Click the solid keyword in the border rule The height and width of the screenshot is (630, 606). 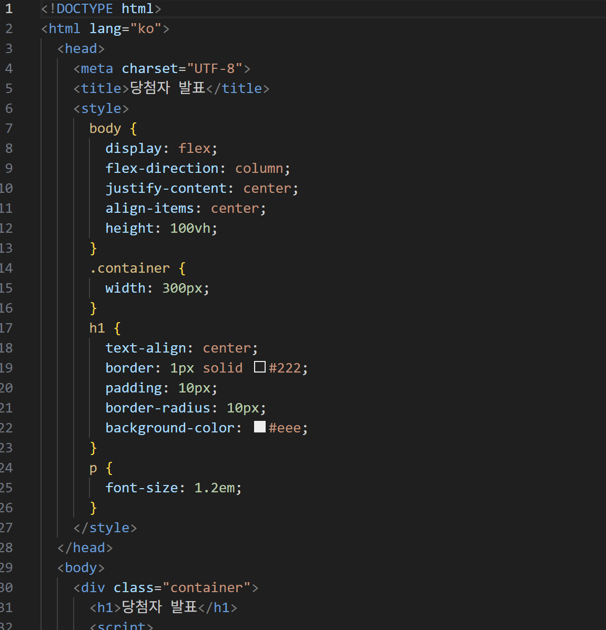pyautogui.click(x=223, y=368)
